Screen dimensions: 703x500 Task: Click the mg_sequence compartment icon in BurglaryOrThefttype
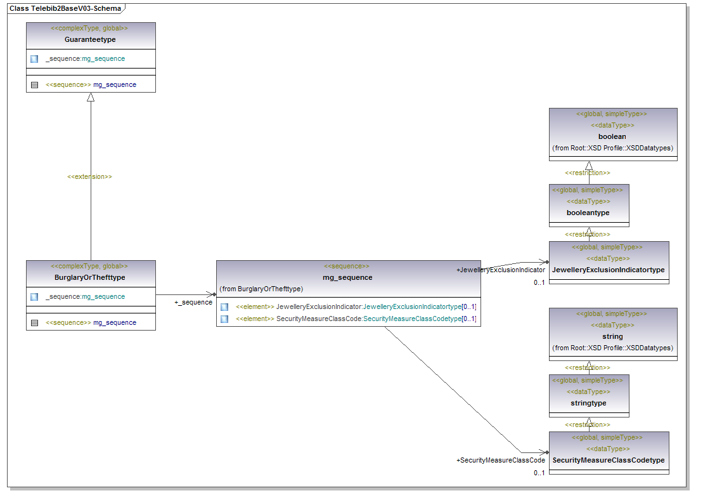point(34,323)
